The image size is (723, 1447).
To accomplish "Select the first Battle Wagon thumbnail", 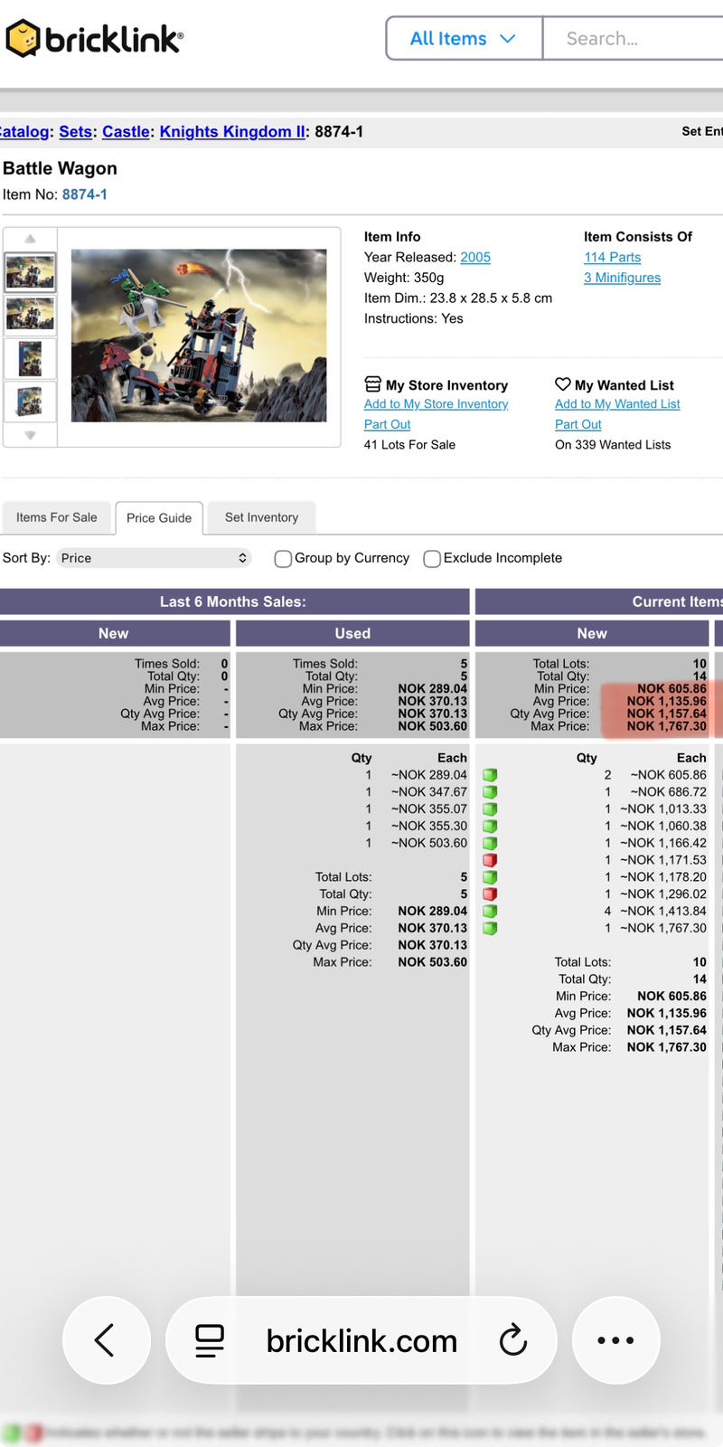I will (x=30, y=271).
